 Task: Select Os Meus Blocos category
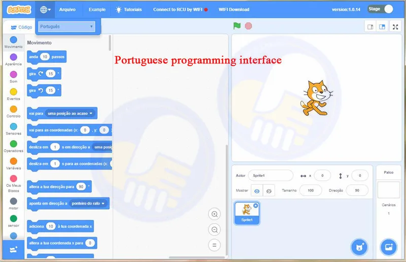(x=14, y=183)
